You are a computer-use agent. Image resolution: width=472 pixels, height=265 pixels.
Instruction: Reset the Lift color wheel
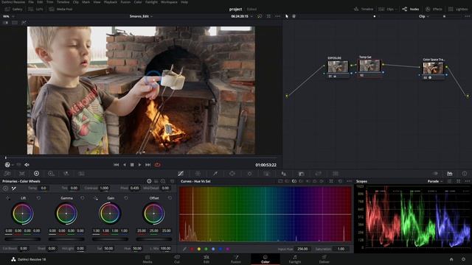38,198
